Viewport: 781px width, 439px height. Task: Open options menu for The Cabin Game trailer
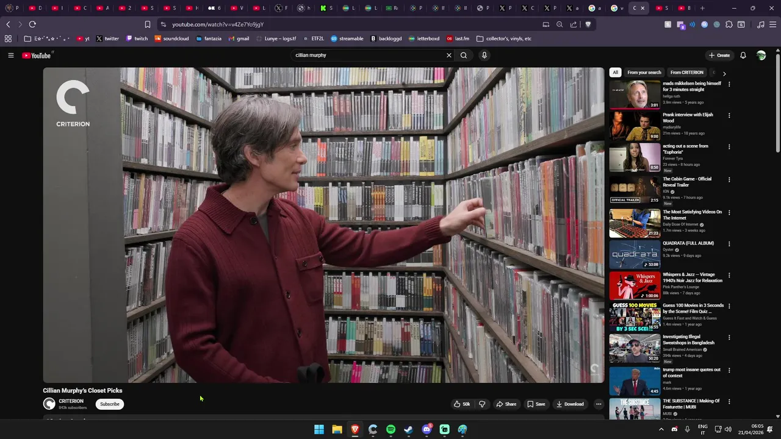[729, 180]
